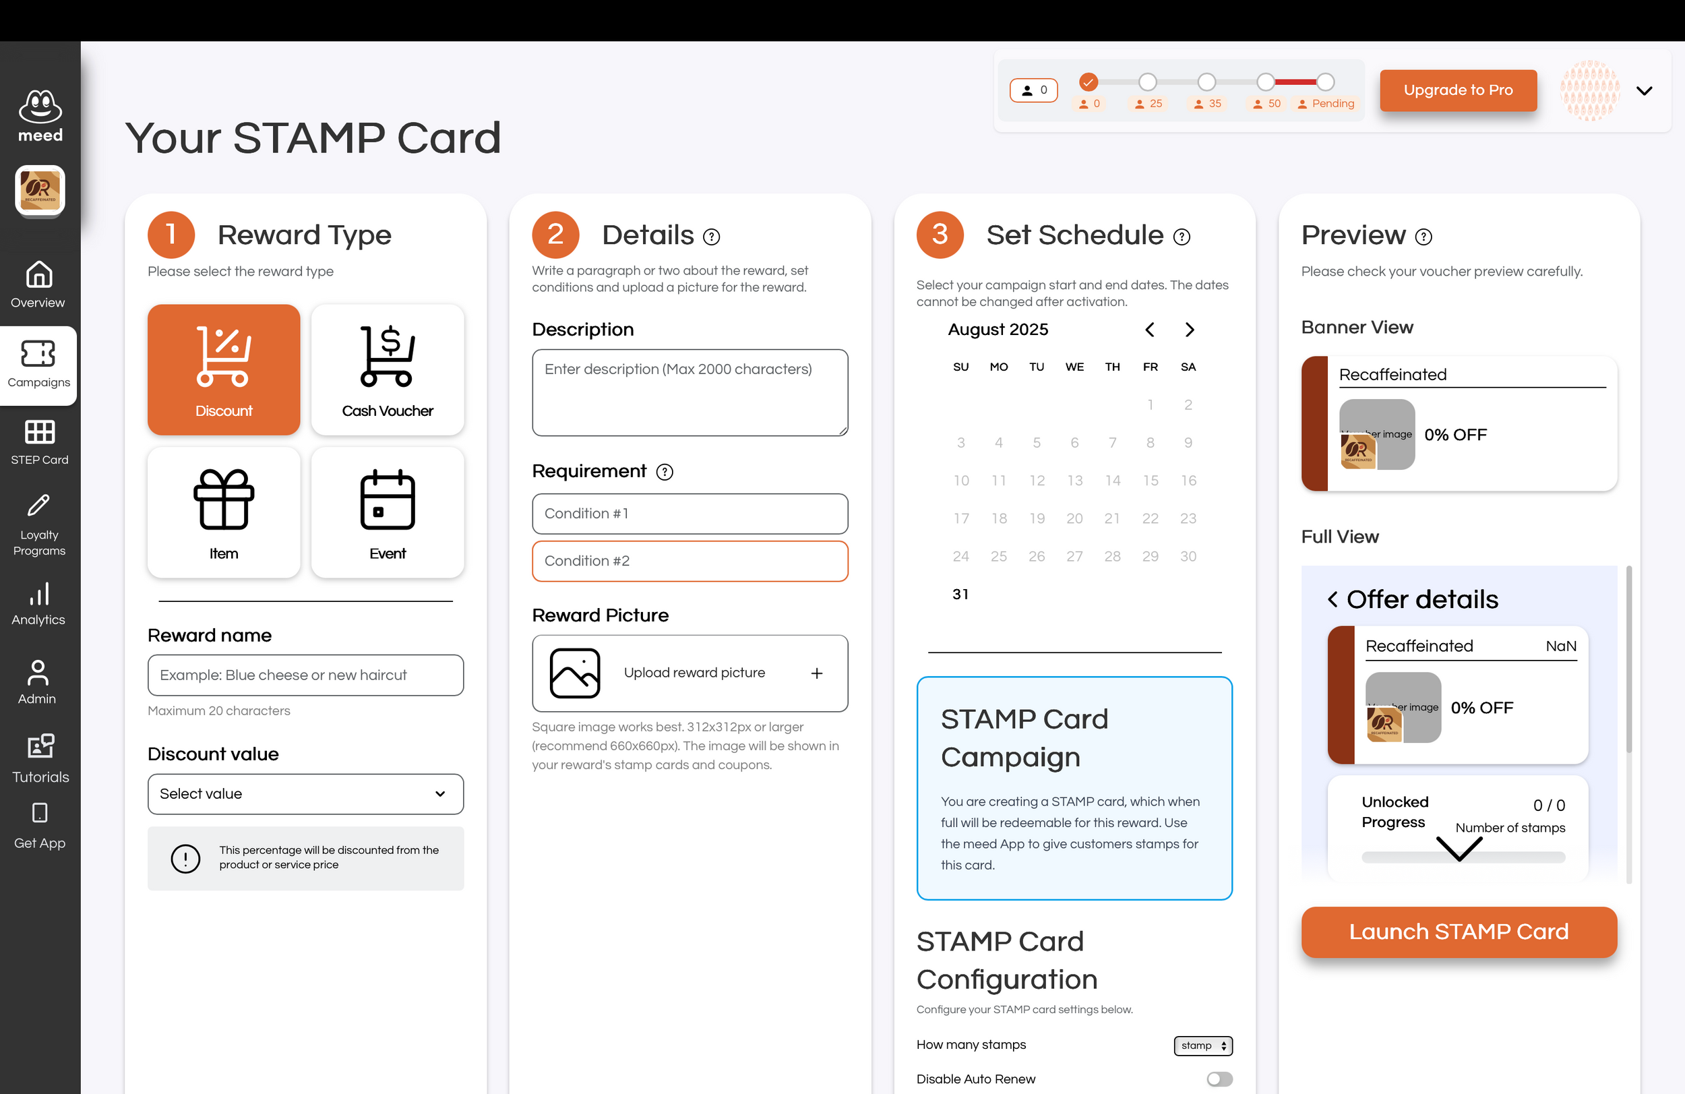Viewport: 1685px width, 1094px height.
Task: Choose the Item reward type
Action: tap(224, 512)
